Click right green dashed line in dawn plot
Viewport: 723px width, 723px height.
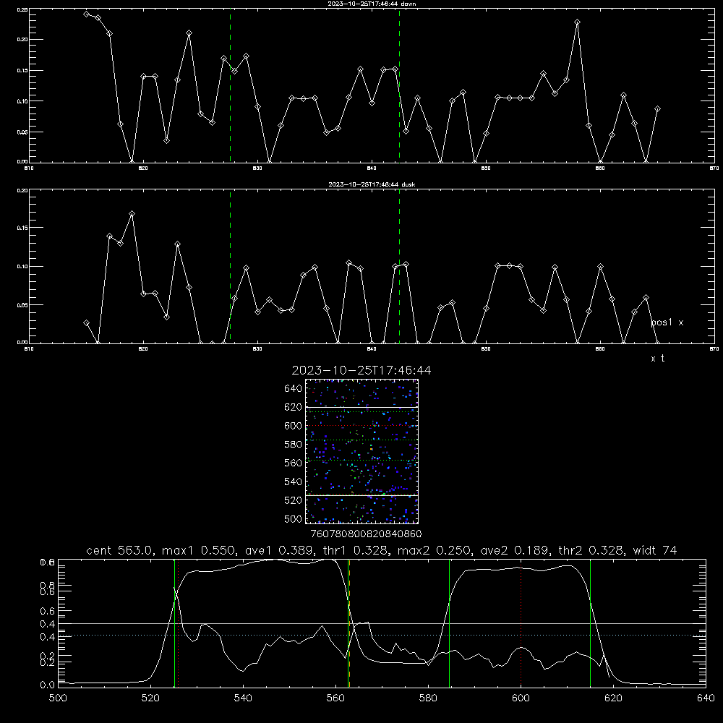tap(399, 85)
